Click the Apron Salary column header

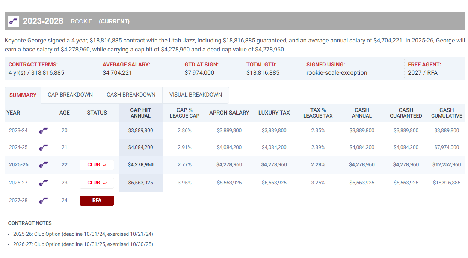coord(229,113)
